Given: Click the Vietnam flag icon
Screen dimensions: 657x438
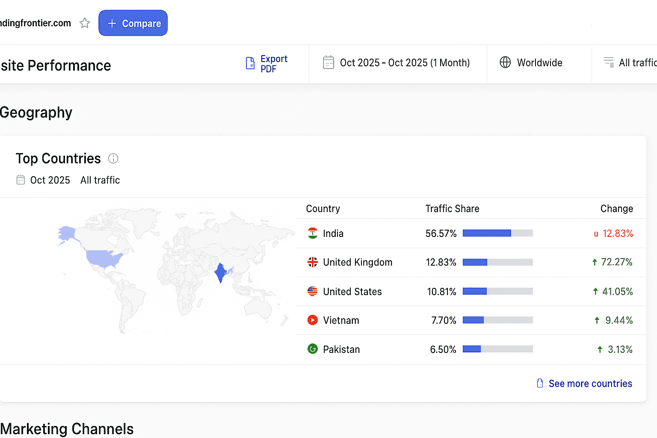Looking at the screenshot, I should [x=313, y=320].
